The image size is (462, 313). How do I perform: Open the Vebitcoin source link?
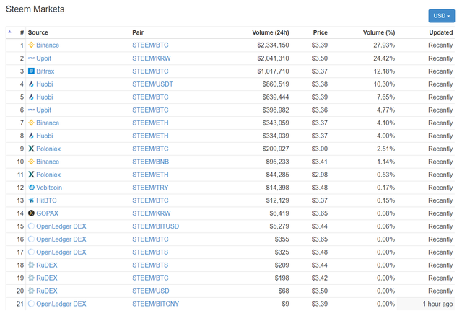click(x=49, y=188)
